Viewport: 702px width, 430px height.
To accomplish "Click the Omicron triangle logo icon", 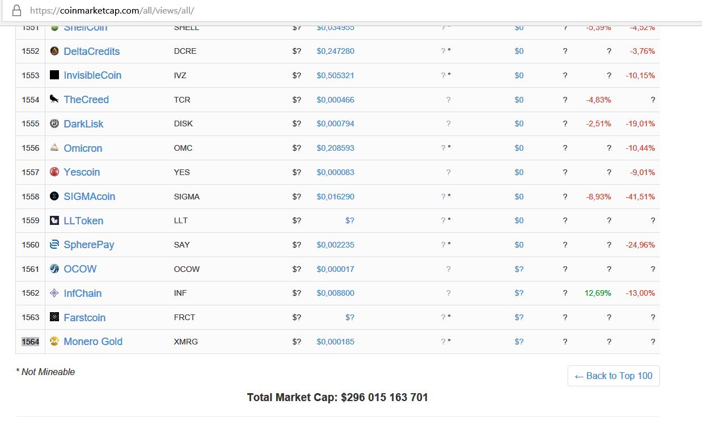I will click(54, 148).
